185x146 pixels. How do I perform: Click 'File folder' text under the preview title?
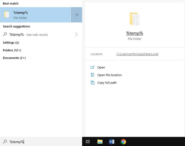coord(134,39)
